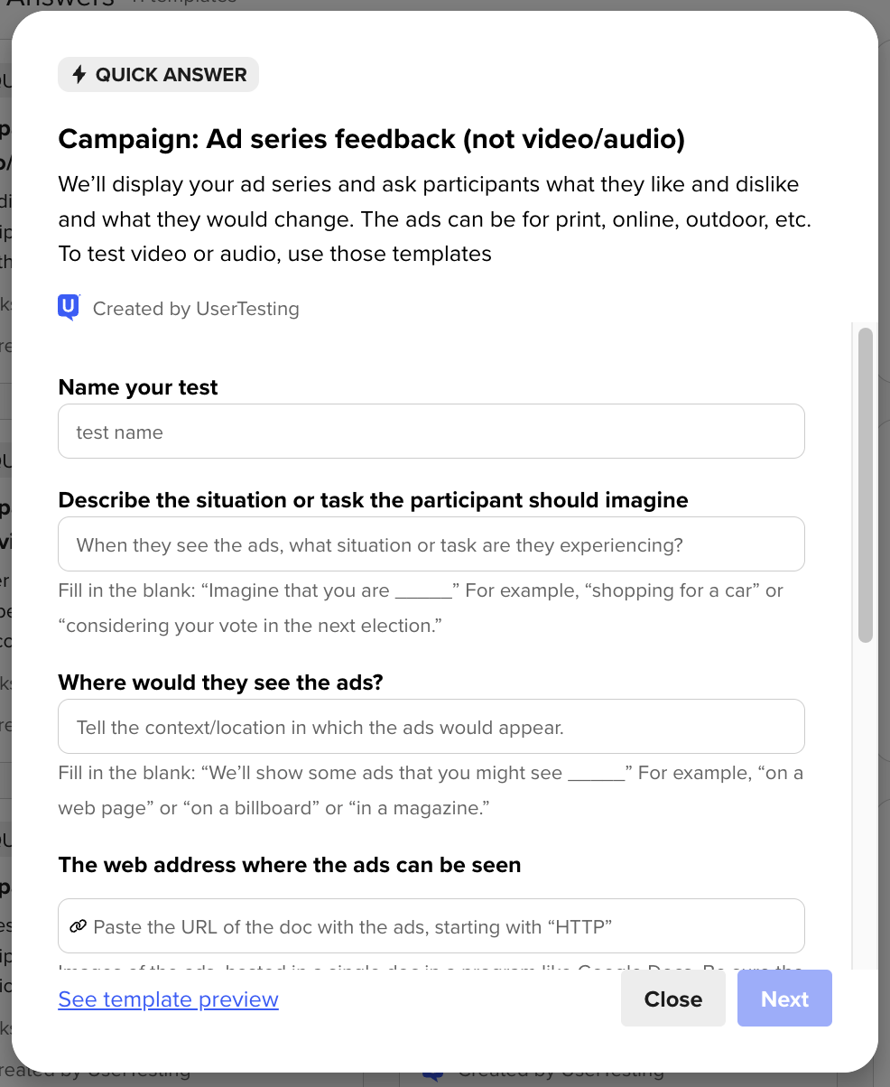Click the "web address where the ads" label

[289, 865]
